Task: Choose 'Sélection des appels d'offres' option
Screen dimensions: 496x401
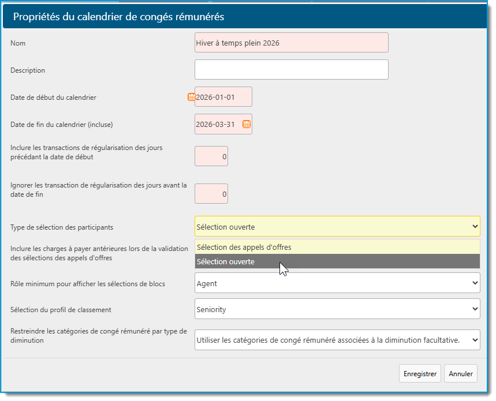Action: click(337, 247)
